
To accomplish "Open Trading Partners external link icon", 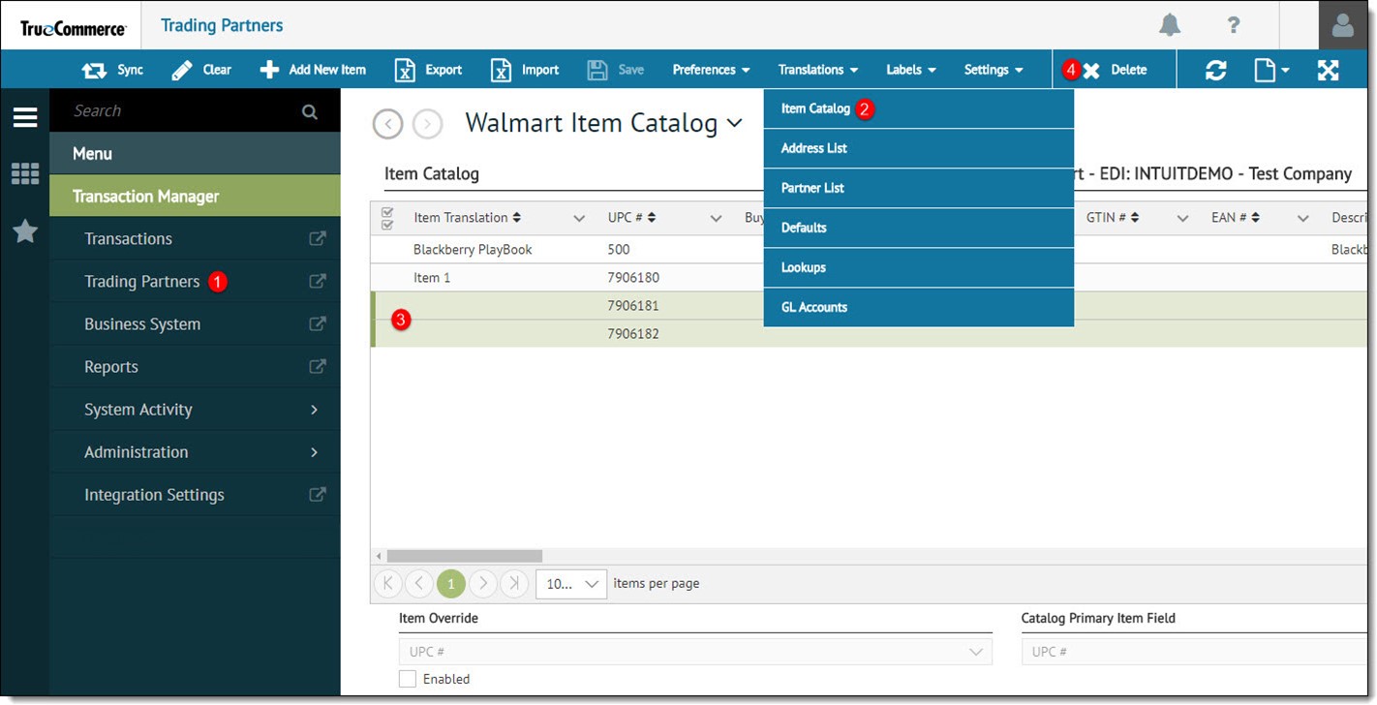I will (317, 281).
